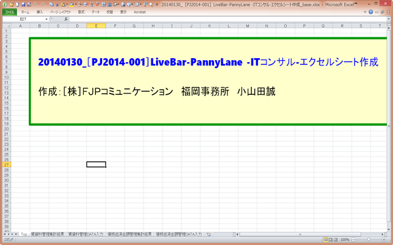Image resolution: width=393 pixels, height=245 pixels.
Task: Click the zoom in plus button
Action: (384, 240)
